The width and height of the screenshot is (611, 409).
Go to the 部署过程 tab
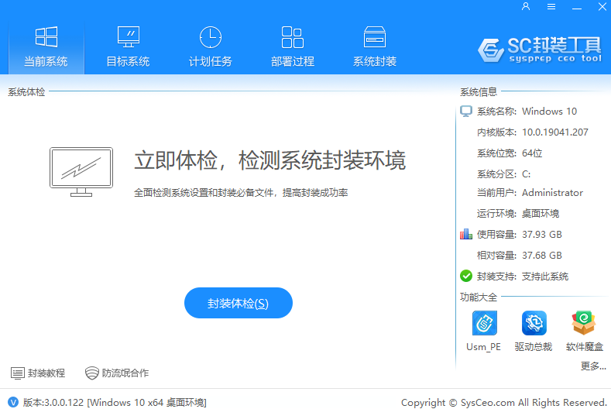coord(292,46)
